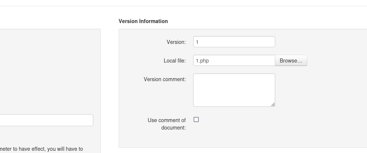This screenshot has height=153, width=367.
Task: Click the Browse… button
Action: point(291,60)
